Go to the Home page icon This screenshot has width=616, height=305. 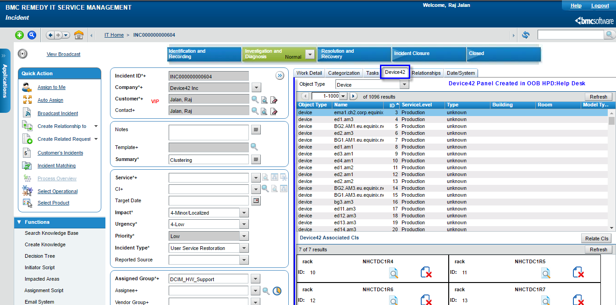pos(79,35)
